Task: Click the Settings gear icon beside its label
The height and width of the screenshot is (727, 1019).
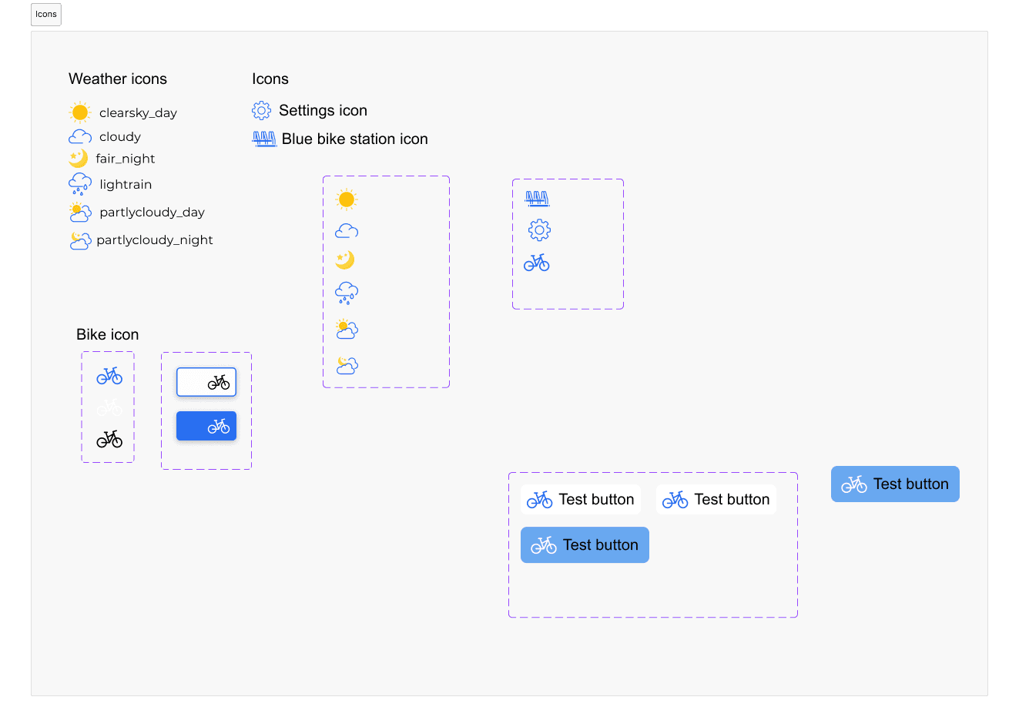Action: tap(262, 110)
